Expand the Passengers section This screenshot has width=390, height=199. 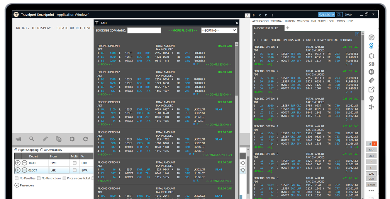tap(17, 185)
